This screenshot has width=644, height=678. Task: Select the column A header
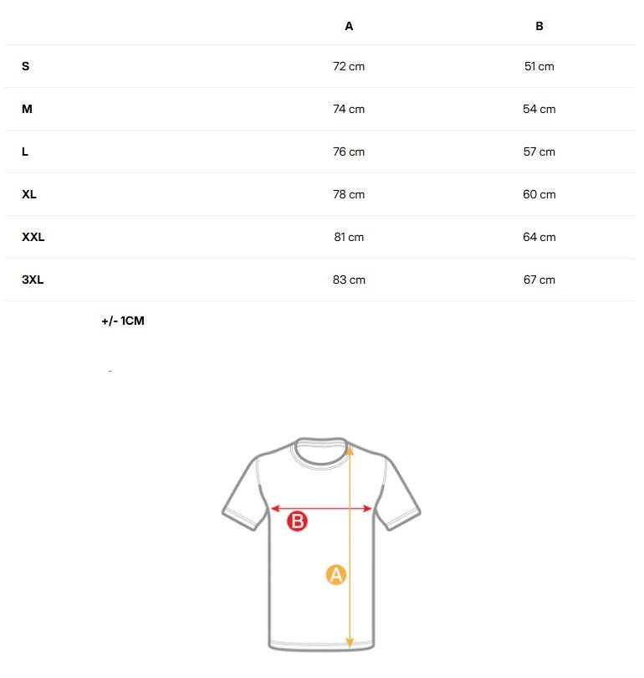pyautogui.click(x=349, y=27)
